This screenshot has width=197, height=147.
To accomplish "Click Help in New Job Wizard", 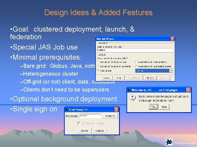I will click(119, 78).
